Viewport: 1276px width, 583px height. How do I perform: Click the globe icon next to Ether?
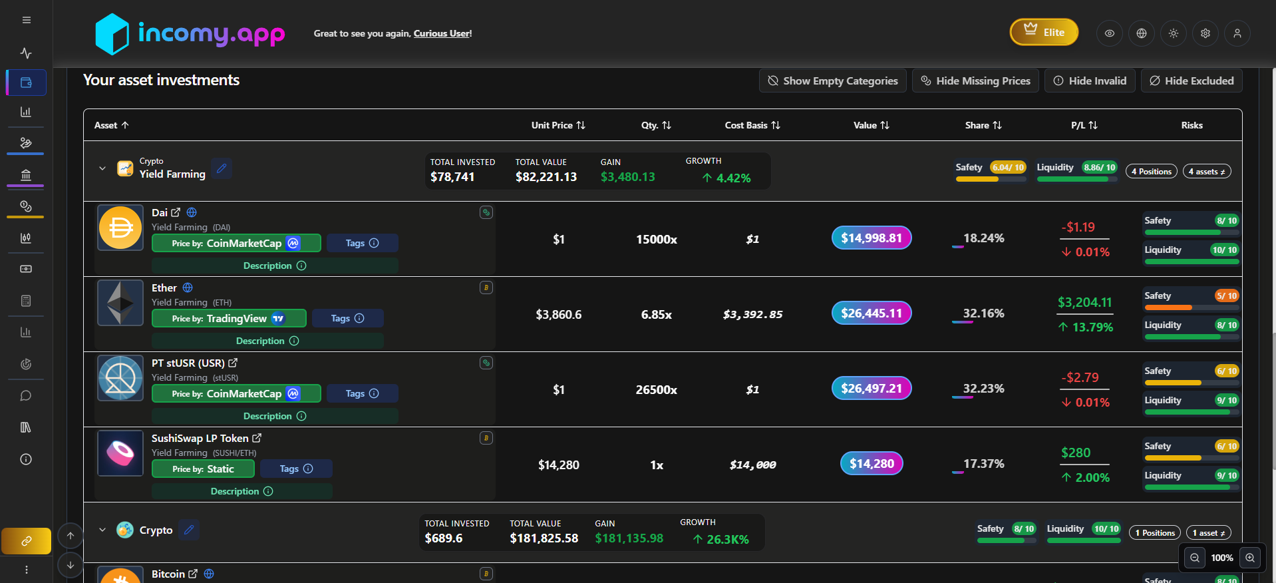point(188,288)
